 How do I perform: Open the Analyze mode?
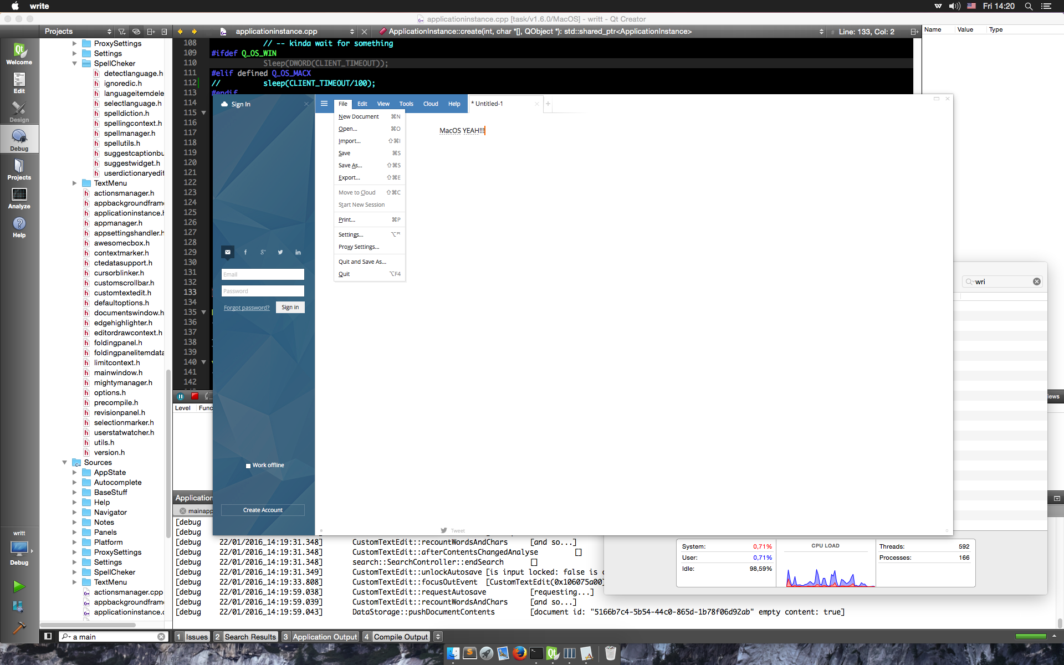click(x=19, y=198)
